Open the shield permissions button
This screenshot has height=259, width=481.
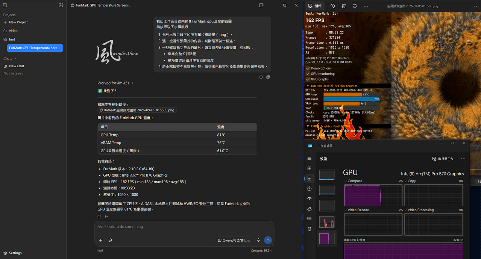[x=110, y=240]
